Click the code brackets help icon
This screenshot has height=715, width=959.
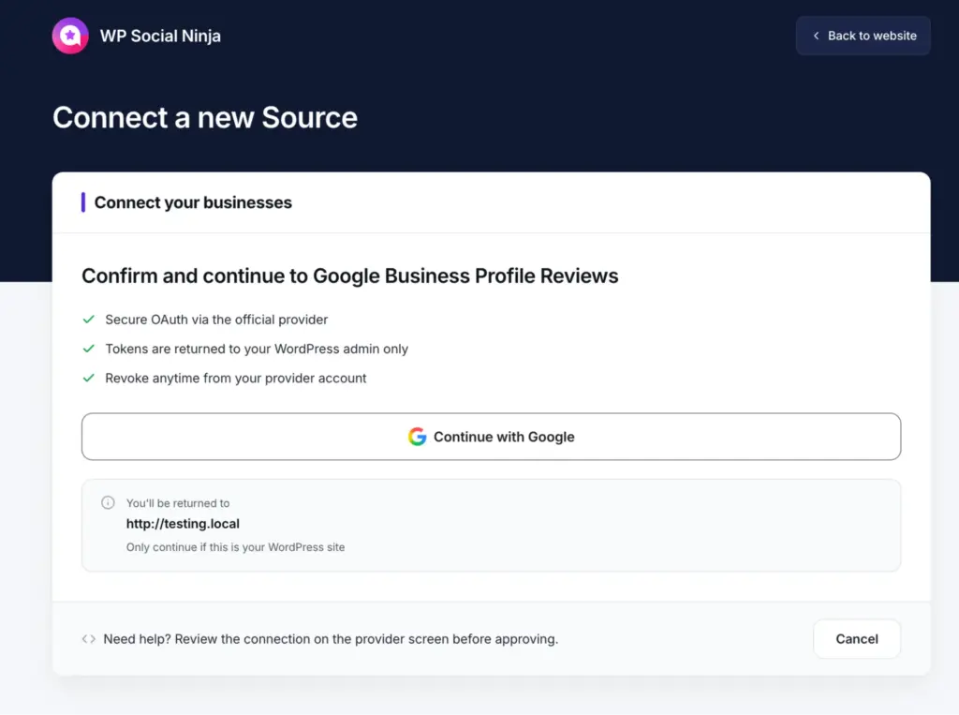coord(89,639)
